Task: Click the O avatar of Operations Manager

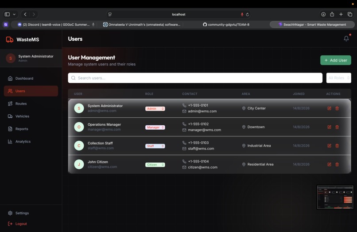Action: tap(79, 127)
